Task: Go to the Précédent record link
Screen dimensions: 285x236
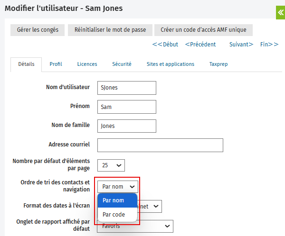Action: 200,45
